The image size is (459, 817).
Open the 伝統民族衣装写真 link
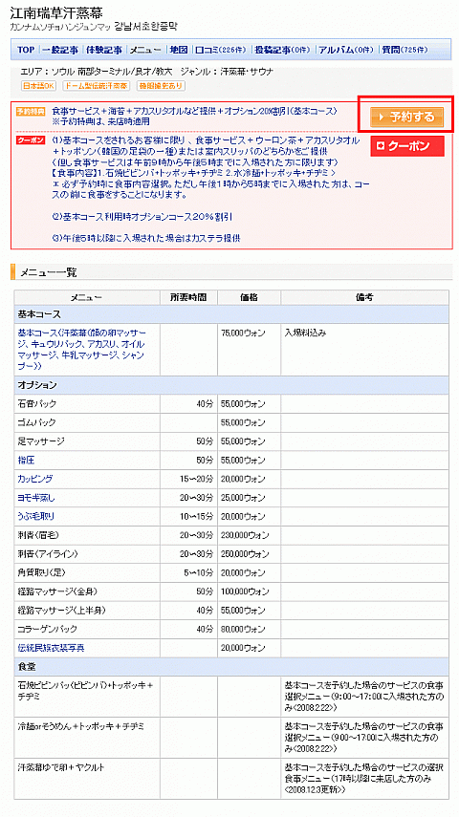pos(51,648)
